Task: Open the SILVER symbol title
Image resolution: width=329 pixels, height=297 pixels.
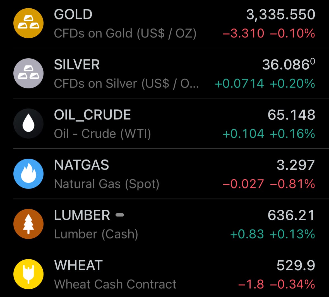Action: click(x=77, y=64)
